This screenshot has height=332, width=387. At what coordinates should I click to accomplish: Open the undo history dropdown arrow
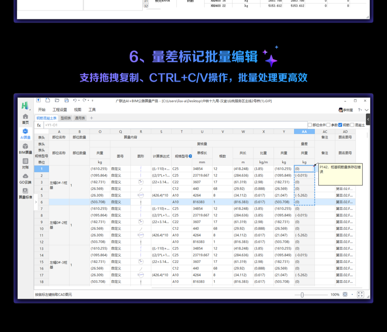click(x=79, y=101)
